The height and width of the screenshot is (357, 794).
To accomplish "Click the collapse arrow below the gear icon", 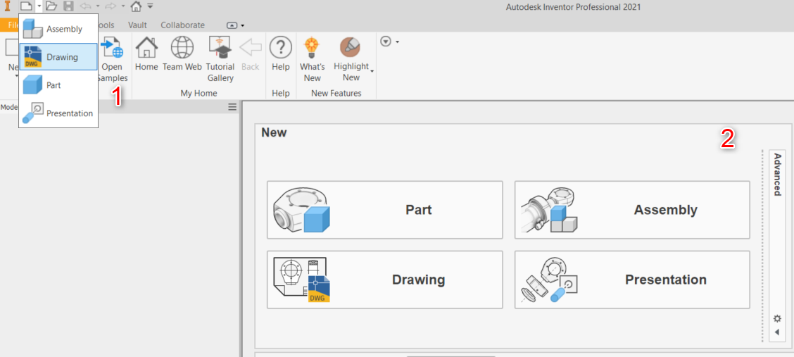I will point(777,332).
